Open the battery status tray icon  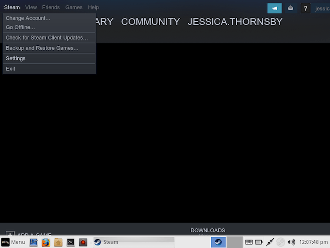259,242
